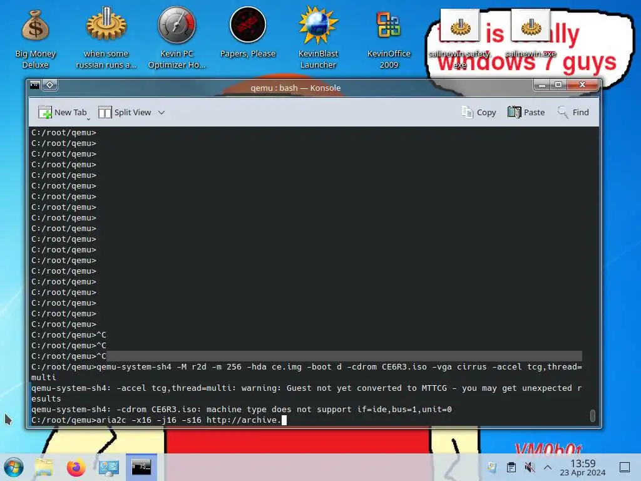
Task: Click the Copy toolbar button
Action: (478, 112)
